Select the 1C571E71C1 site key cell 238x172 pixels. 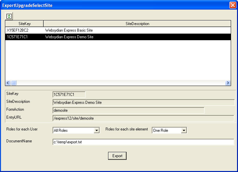17,37
